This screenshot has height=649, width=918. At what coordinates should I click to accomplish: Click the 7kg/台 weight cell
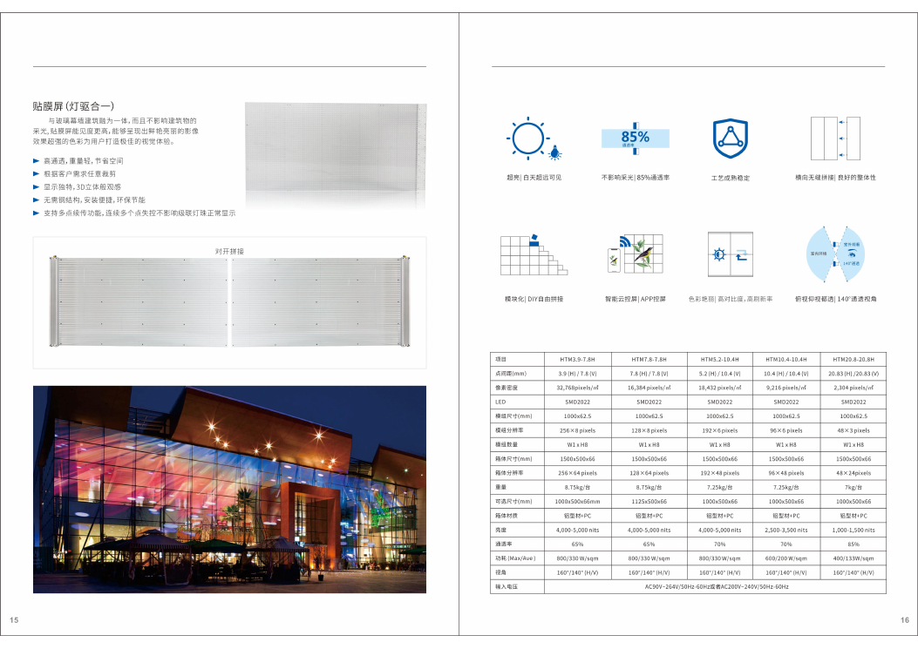853,488
